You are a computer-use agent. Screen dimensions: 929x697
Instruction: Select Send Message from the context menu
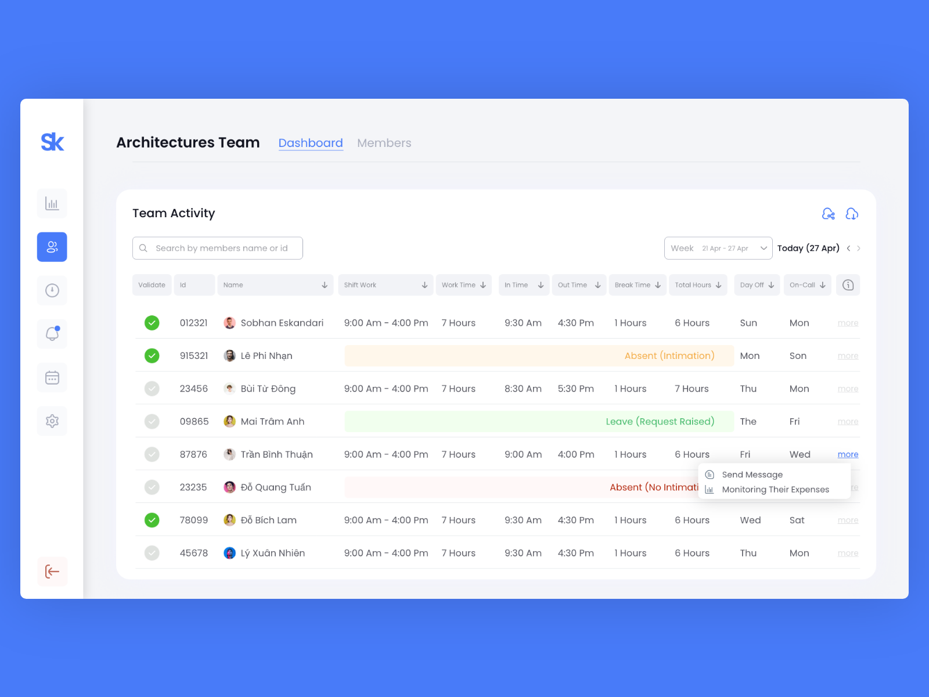752,474
